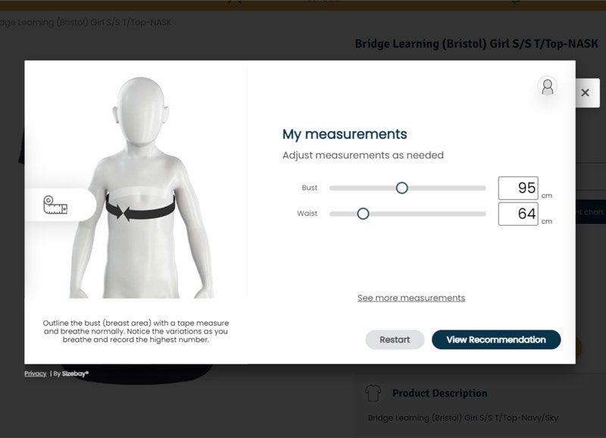Click the My measurements heading
This screenshot has width=606, height=438.
pos(345,134)
